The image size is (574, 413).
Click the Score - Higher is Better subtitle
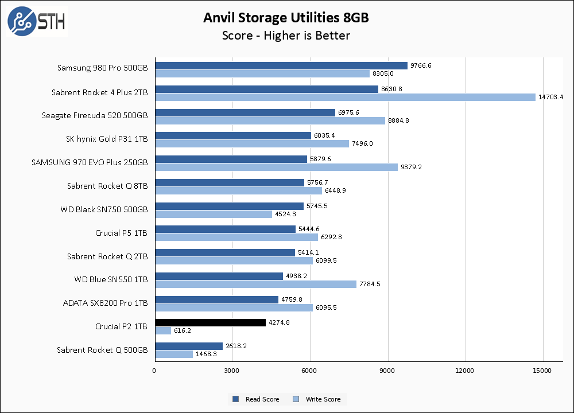coord(286,36)
